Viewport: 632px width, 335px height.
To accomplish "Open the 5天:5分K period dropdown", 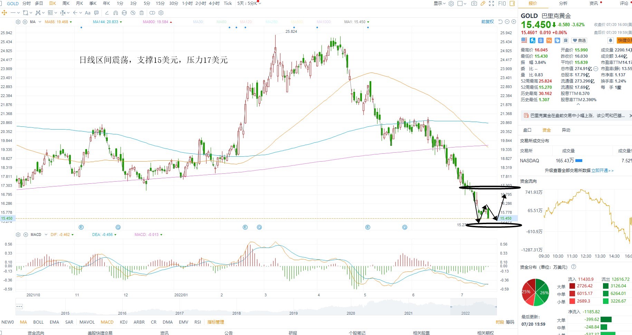I will tap(249, 3).
